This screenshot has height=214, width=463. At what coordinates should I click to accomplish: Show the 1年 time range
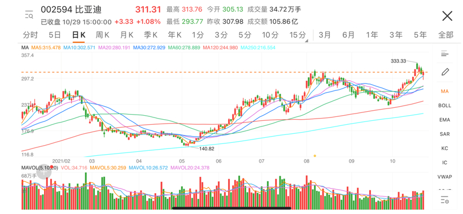372,35
